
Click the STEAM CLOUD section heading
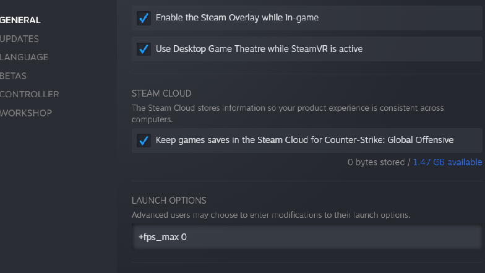point(161,93)
